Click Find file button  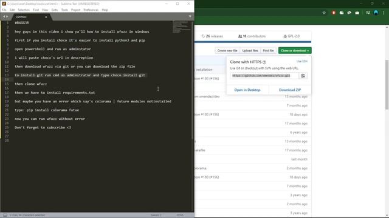coord(268,50)
